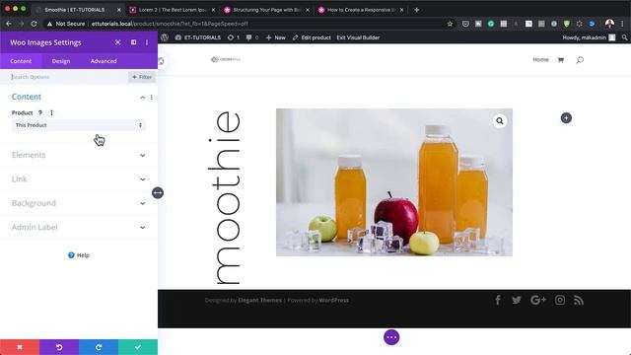Screen dimensions: 631x355
Task: Undo the last change
Action: tap(59, 347)
